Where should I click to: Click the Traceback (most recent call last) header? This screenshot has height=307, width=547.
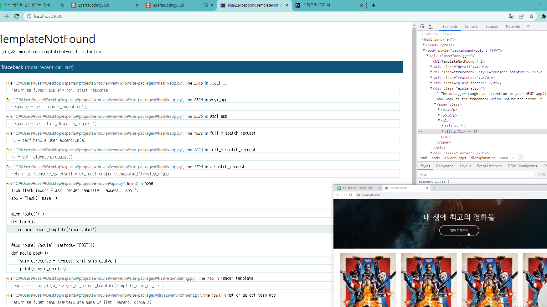point(202,67)
